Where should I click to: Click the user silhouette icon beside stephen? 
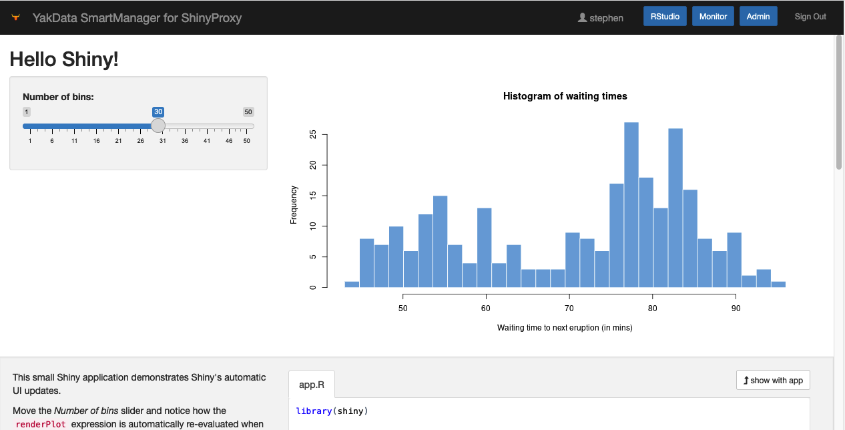click(582, 17)
